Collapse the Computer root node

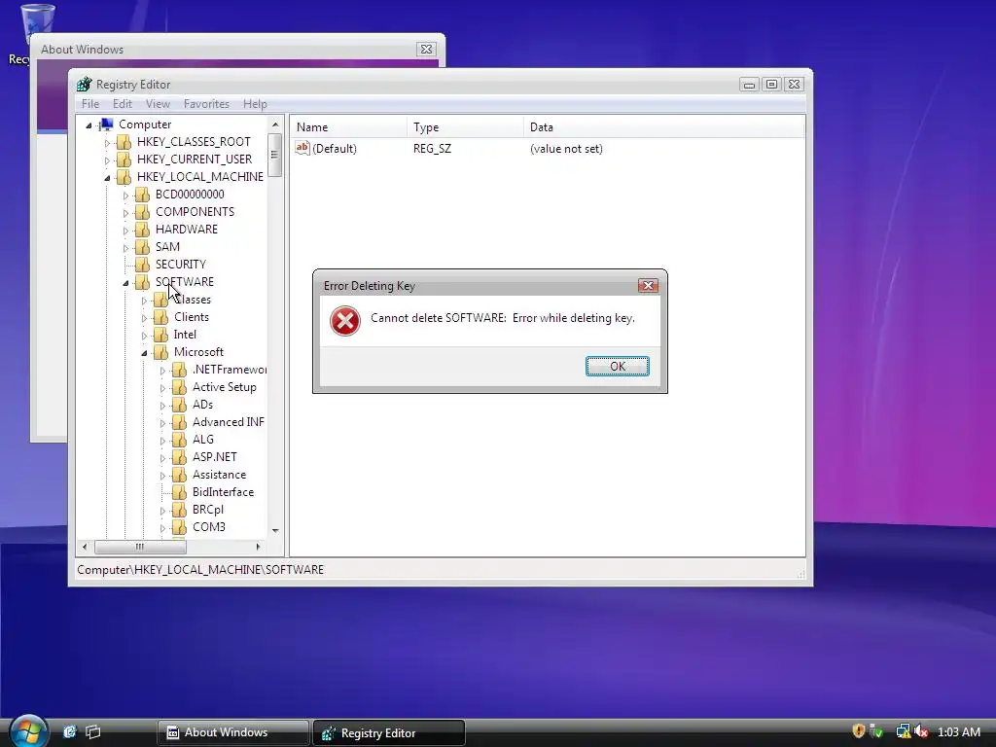coord(89,125)
